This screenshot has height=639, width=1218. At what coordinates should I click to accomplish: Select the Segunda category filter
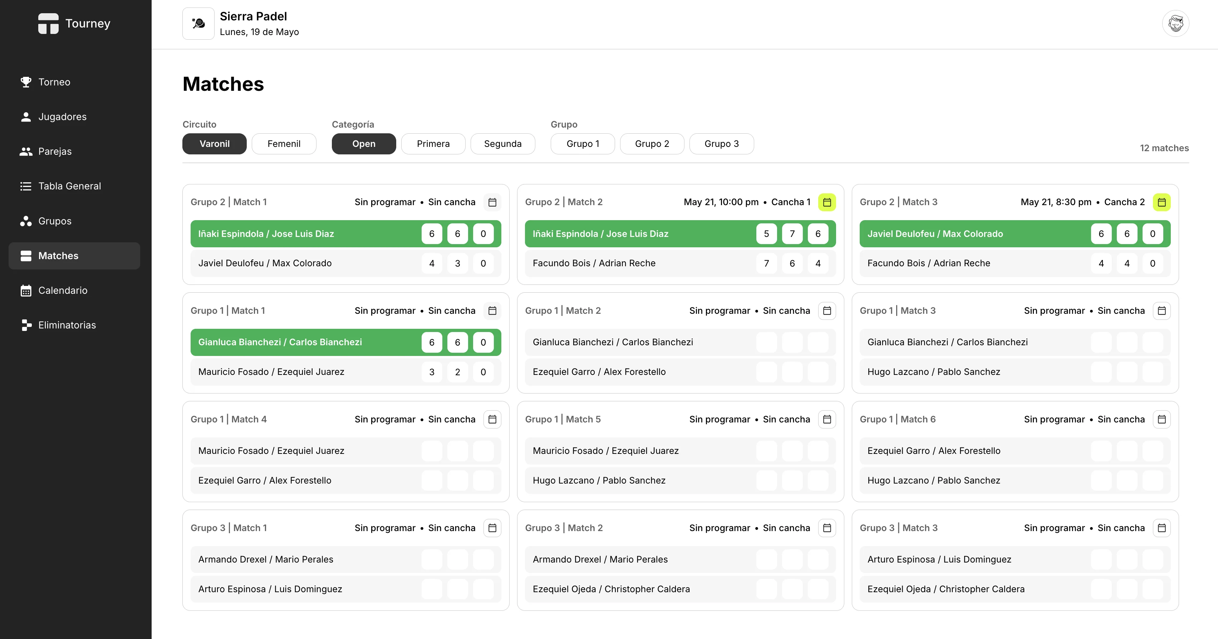503,144
